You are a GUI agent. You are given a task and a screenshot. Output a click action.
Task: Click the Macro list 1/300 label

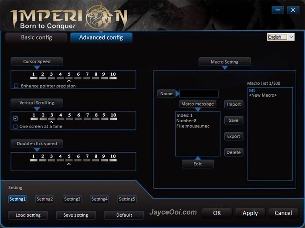click(264, 83)
